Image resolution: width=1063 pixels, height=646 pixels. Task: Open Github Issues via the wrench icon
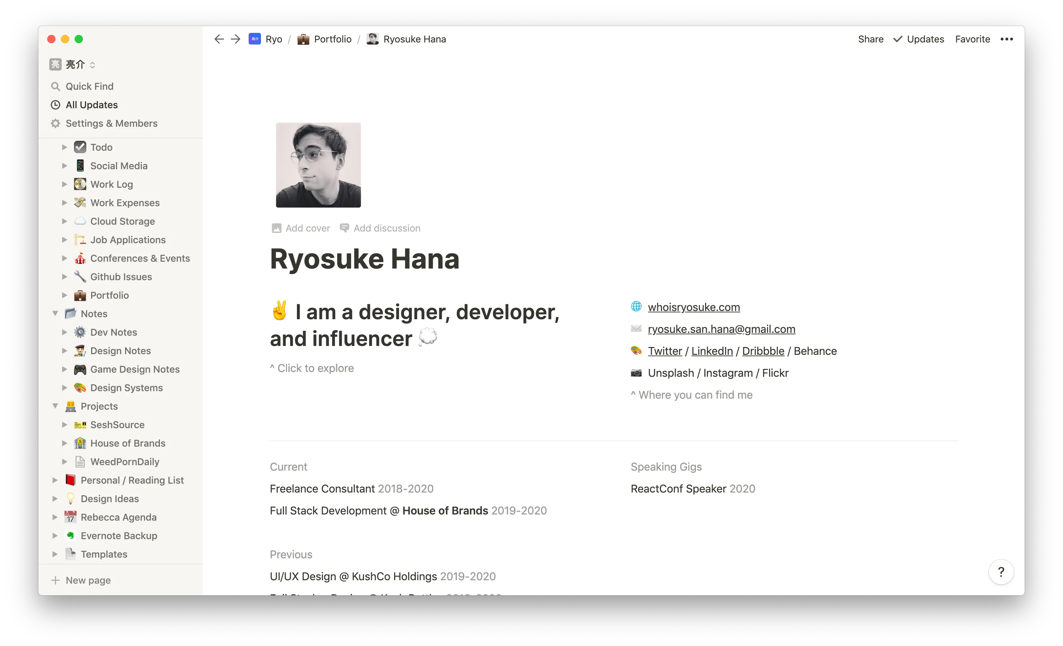(x=79, y=277)
